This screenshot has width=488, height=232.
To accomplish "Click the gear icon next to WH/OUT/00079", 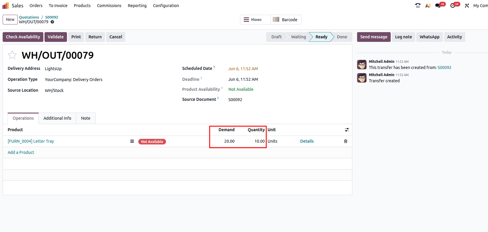I will pyautogui.click(x=52, y=22).
